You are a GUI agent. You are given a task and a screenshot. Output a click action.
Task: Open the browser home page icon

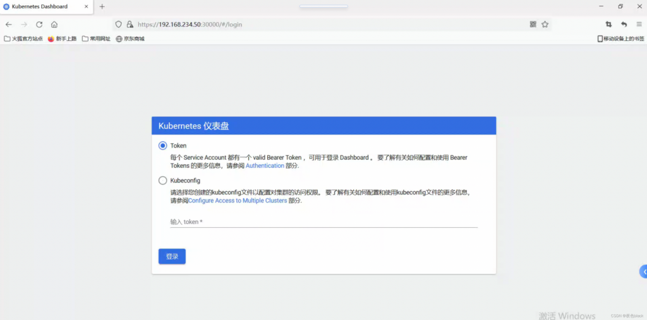click(54, 25)
